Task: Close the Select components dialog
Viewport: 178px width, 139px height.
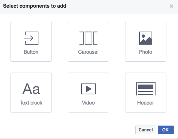Action: click(x=171, y=6)
